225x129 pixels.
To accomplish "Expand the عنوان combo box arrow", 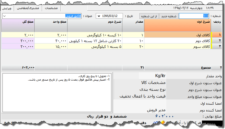I will pyautogui.click(x=4, y=16).
